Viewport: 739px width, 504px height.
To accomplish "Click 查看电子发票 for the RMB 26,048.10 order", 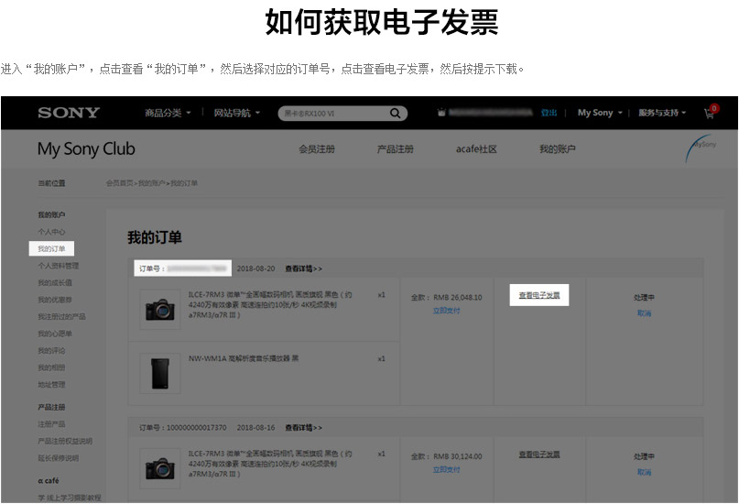I will click(x=539, y=295).
